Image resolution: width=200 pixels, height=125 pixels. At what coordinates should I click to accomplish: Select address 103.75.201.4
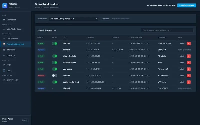[93, 50]
